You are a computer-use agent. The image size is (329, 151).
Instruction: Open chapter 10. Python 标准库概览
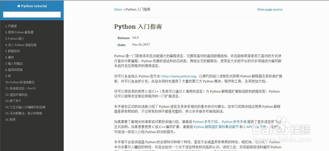20,82
